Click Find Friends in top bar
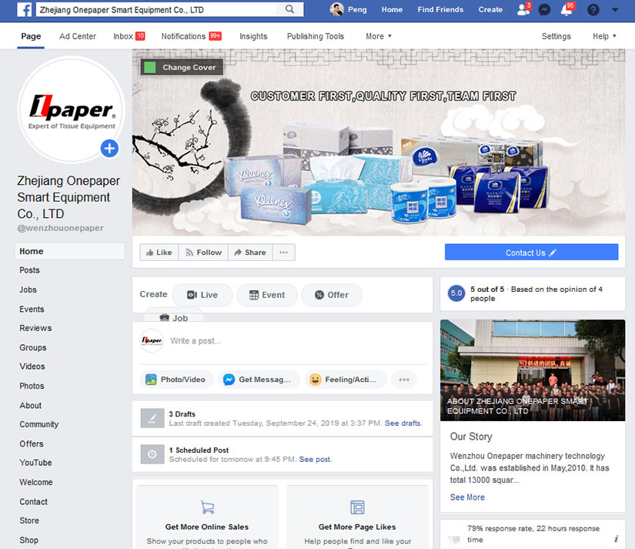Screen dimensions: 635x549 440,9
